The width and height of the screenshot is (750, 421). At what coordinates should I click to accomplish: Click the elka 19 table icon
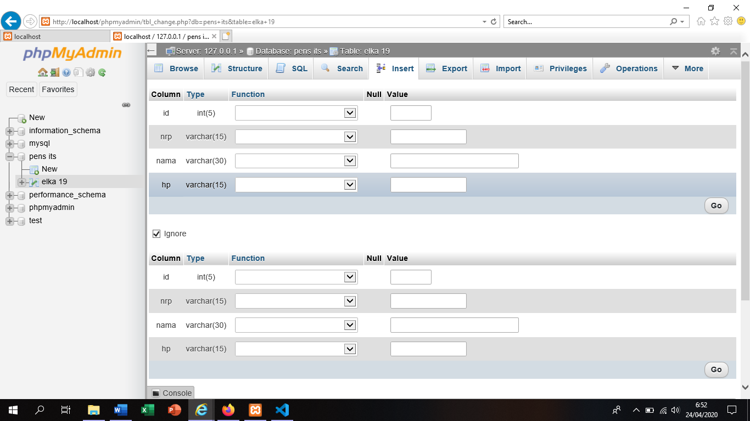tap(34, 182)
